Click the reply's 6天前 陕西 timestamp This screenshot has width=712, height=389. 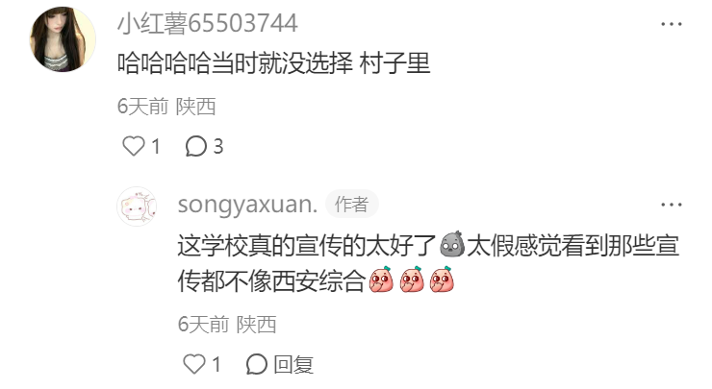[x=227, y=325]
